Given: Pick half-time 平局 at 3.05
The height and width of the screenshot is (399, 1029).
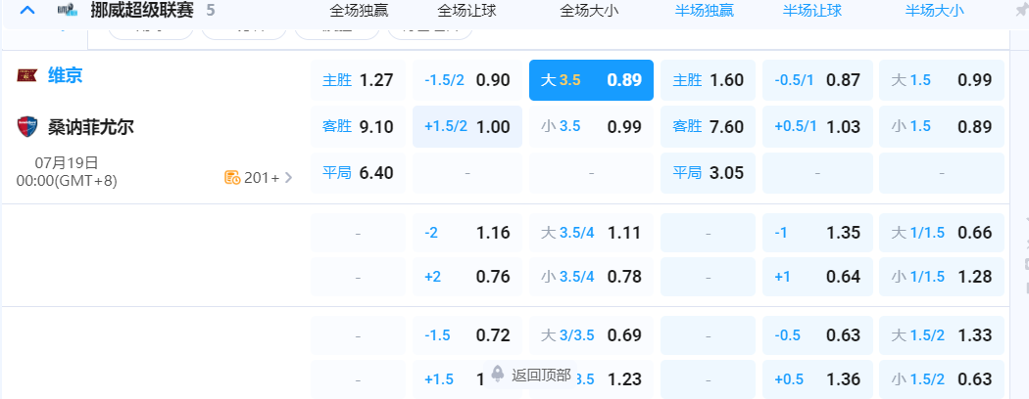Looking at the screenshot, I should point(709,173).
